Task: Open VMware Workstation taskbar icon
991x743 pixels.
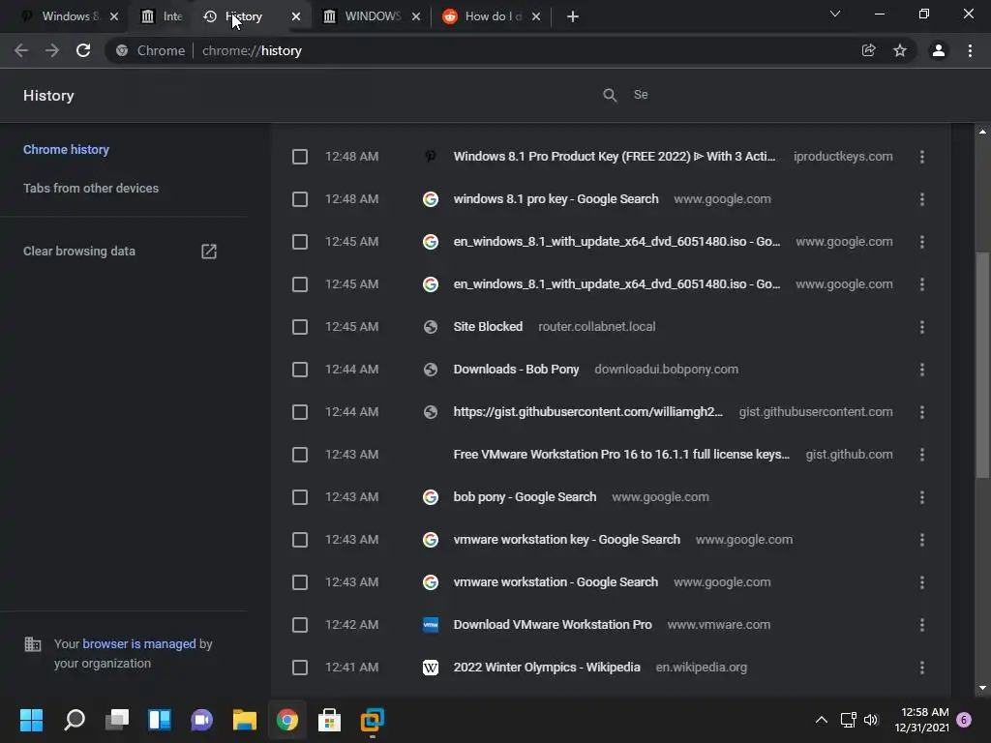Action: [x=373, y=720]
